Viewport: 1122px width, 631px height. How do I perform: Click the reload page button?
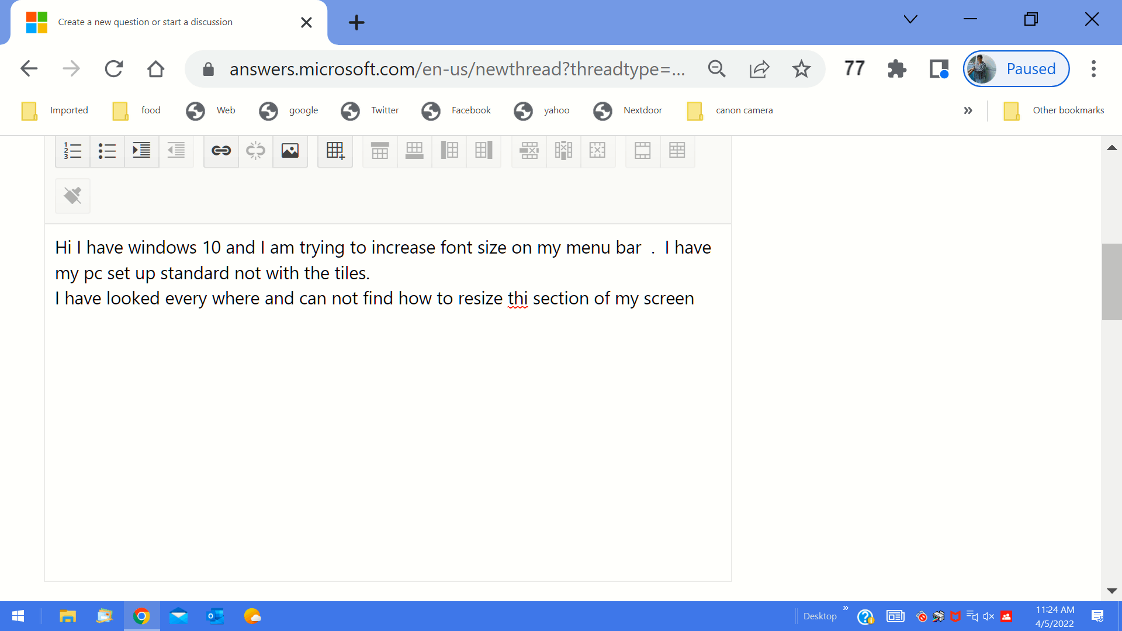[x=114, y=68]
